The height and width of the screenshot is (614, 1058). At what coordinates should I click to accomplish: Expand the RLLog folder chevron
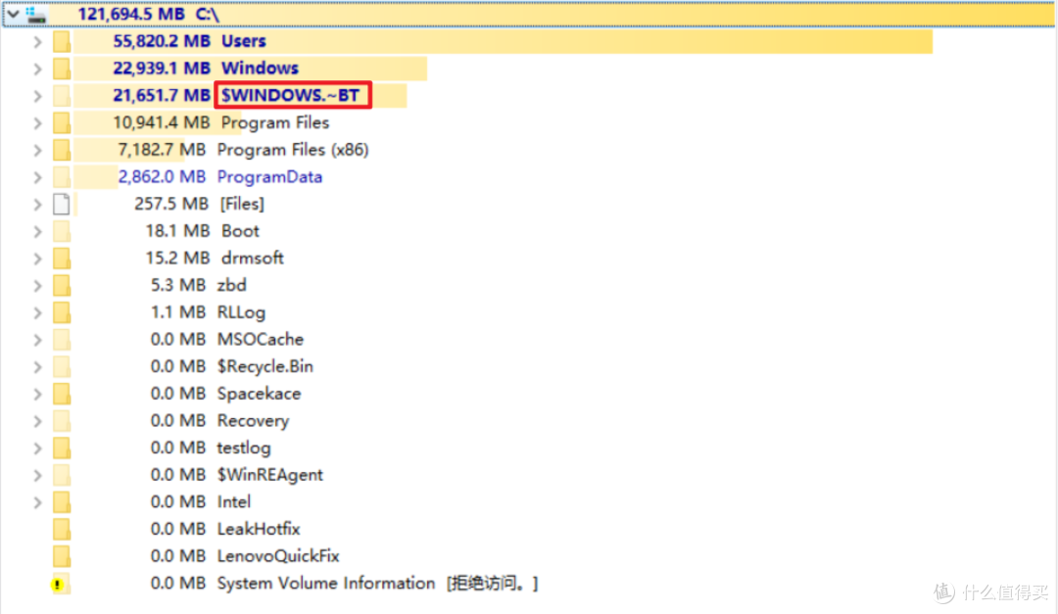click(38, 312)
